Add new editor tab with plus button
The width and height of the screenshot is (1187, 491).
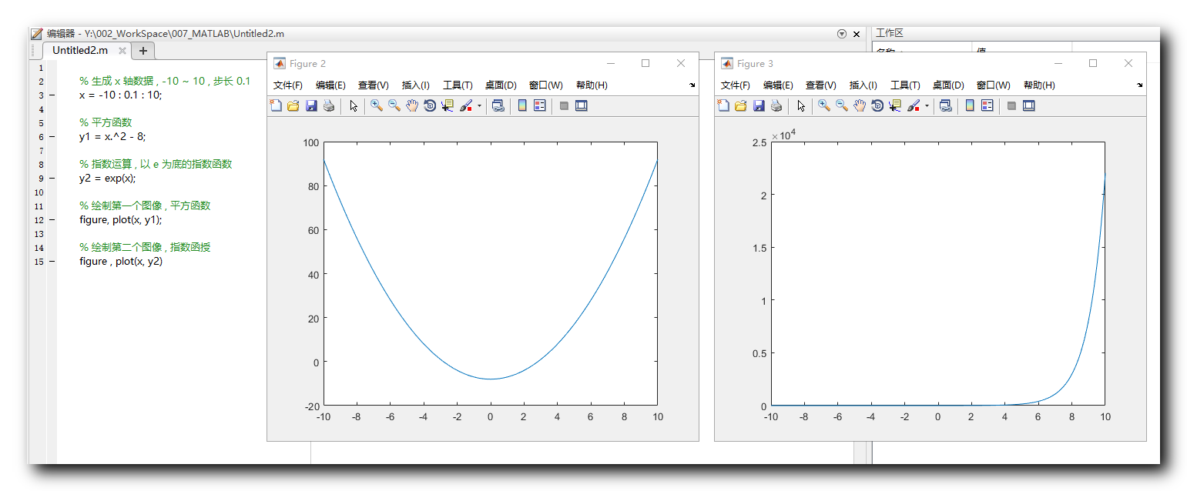[143, 51]
